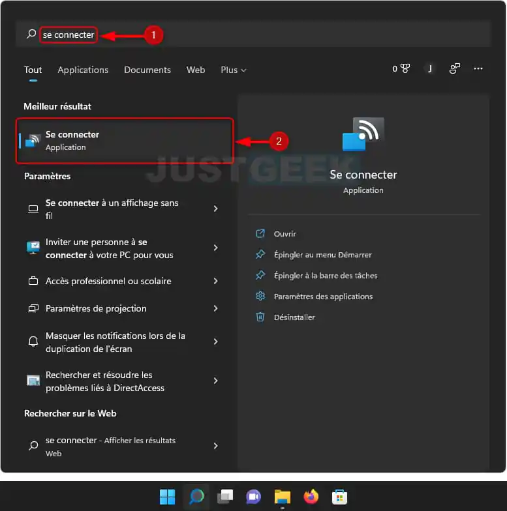The width and height of the screenshot is (507, 511).
Task: Choose Épingler à la barre des tâches
Action: [x=326, y=275]
